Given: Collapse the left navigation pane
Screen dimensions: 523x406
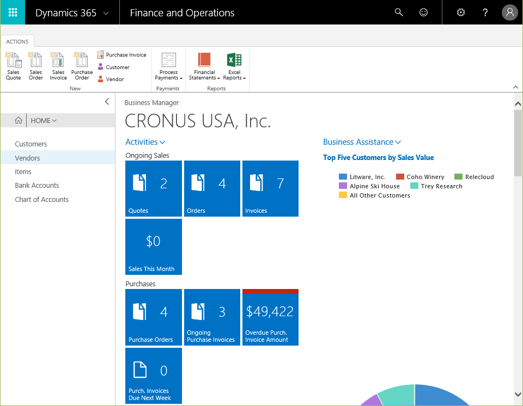Looking at the screenshot, I should point(107,101).
